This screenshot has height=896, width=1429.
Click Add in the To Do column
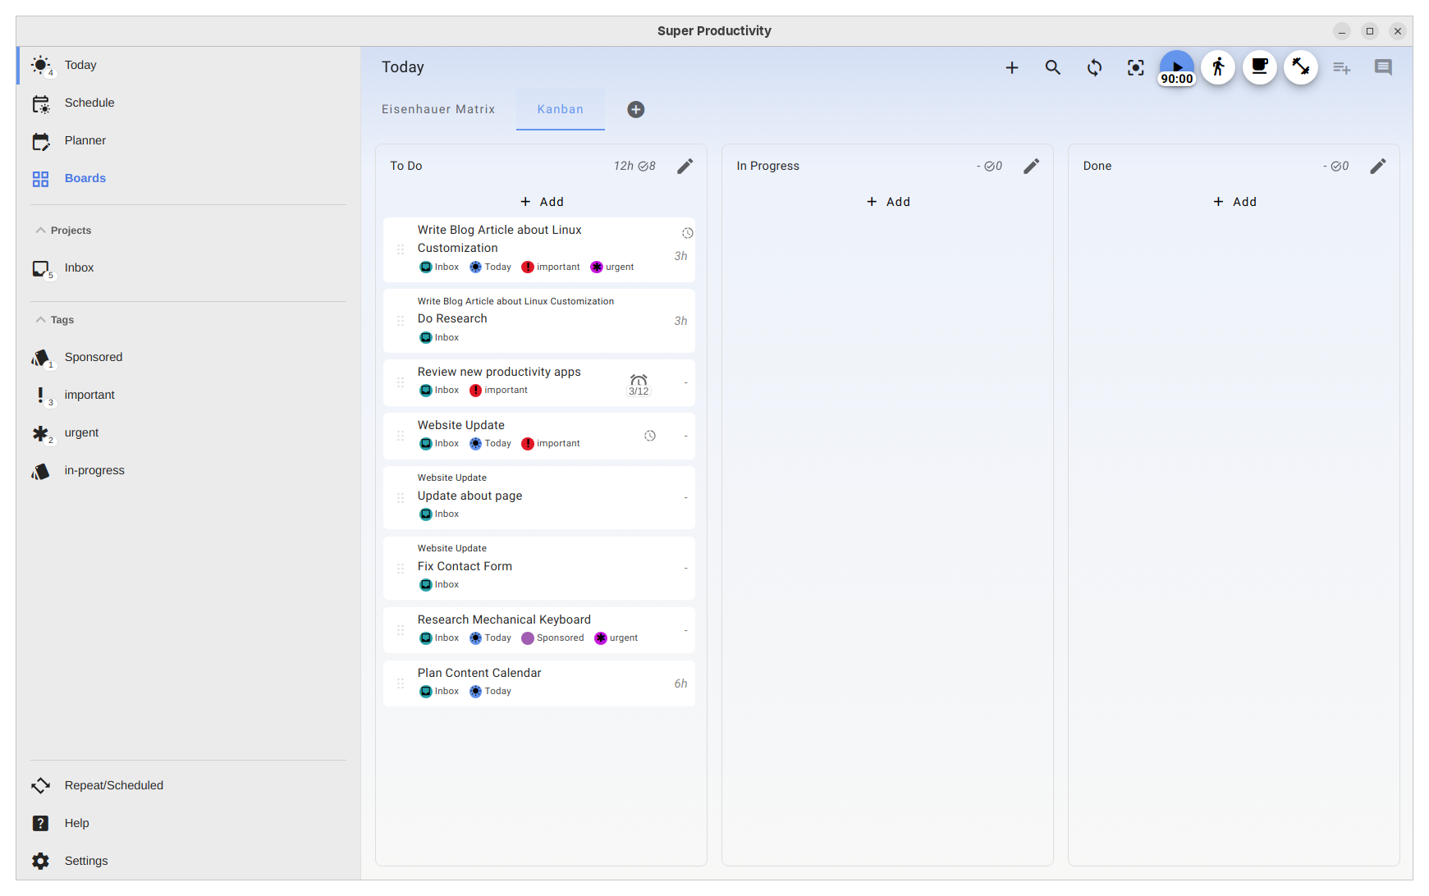pyautogui.click(x=542, y=203)
